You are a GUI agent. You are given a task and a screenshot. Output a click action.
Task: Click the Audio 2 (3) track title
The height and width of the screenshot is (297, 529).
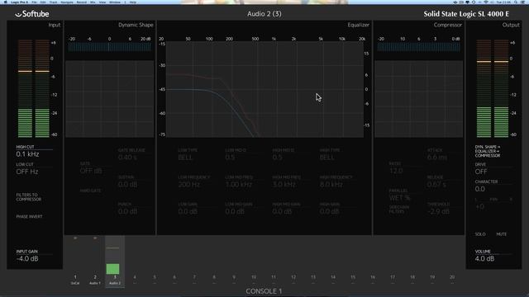[264, 14]
